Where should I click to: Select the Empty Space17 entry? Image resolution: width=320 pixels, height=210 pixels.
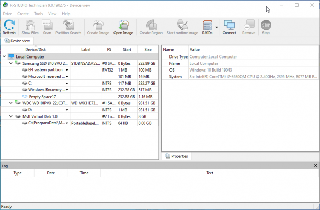pyautogui.click(x=42, y=97)
